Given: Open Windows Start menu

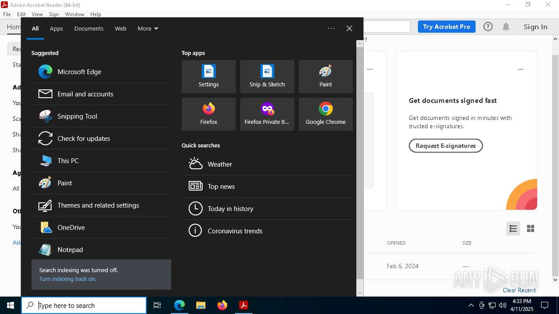Looking at the screenshot, I should tap(10, 305).
